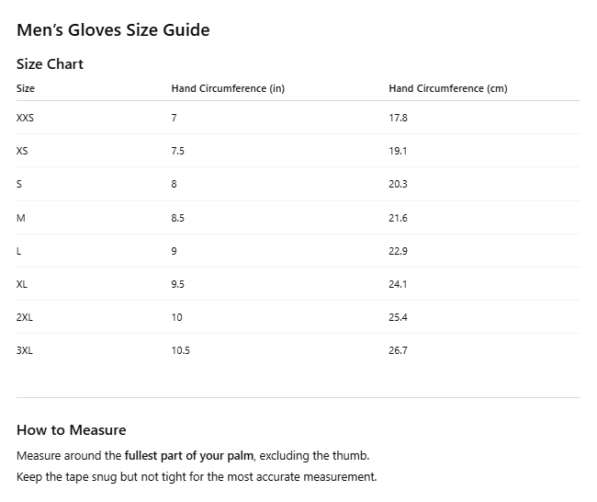Click the S size label
The width and height of the screenshot is (597, 502).
(19, 184)
